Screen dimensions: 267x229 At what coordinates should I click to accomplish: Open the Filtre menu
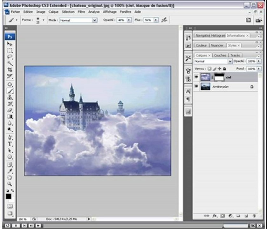pos(81,12)
